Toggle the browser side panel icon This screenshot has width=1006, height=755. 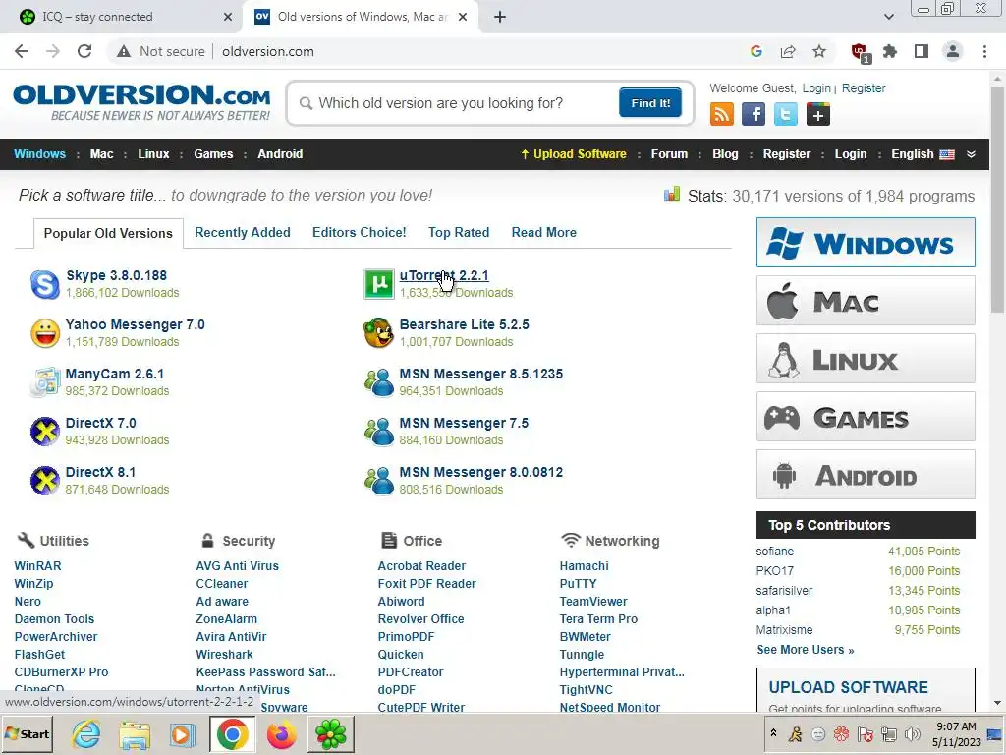922,51
